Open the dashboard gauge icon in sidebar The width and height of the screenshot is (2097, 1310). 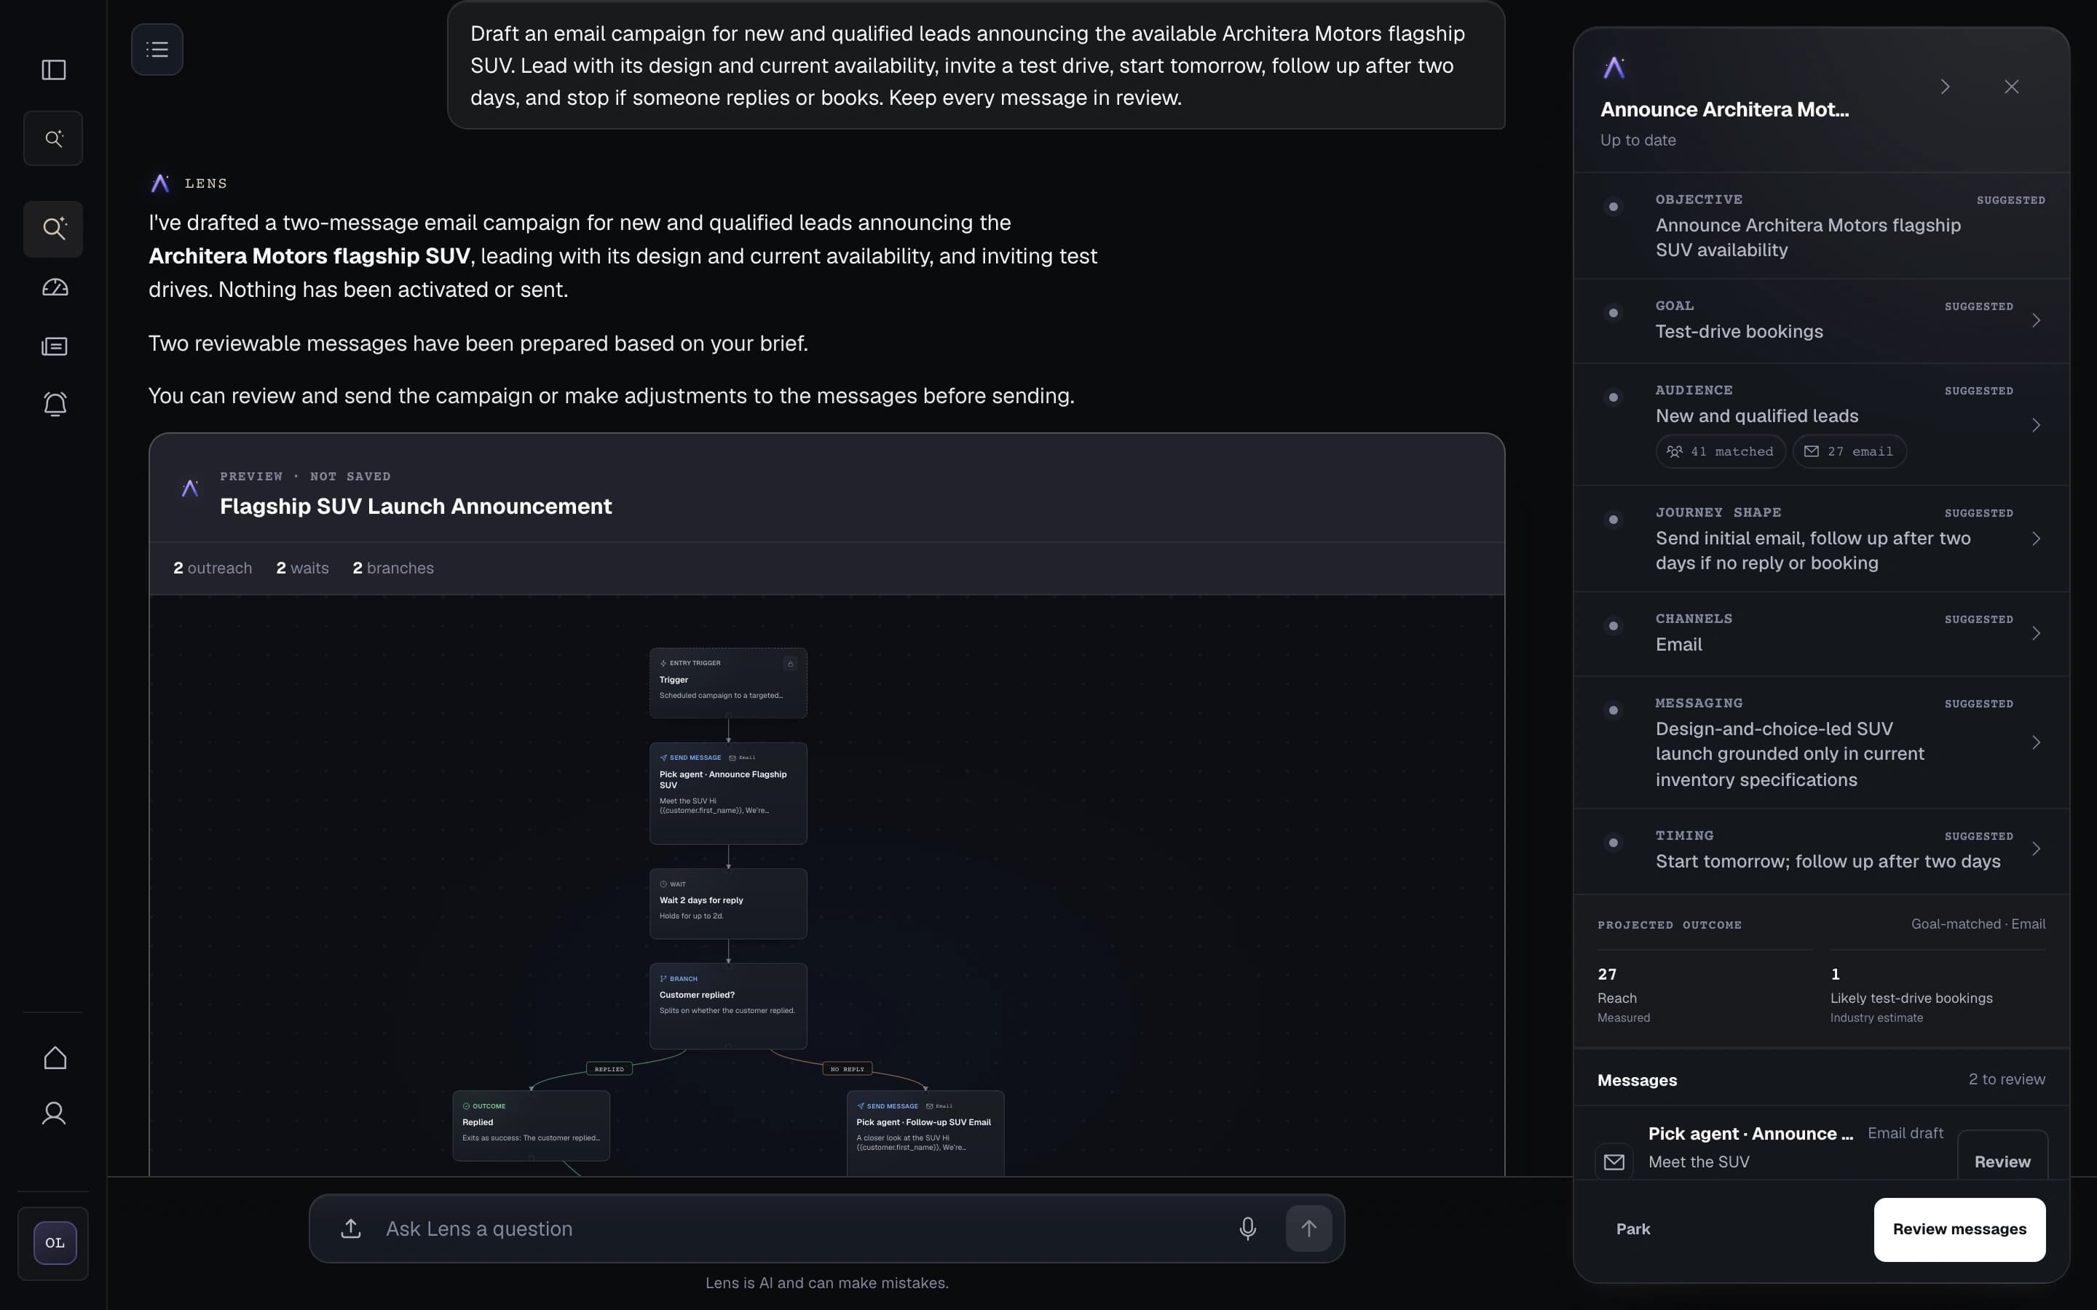[x=55, y=287]
